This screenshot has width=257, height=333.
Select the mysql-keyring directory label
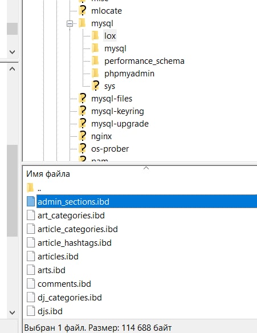coord(117,111)
